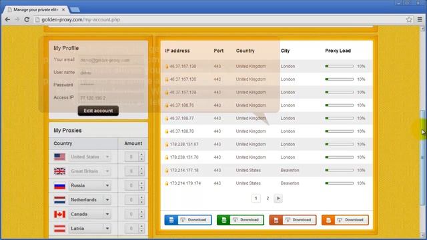Click the orange Download button

(x=345, y=220)
